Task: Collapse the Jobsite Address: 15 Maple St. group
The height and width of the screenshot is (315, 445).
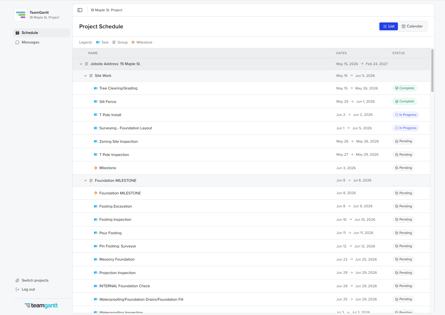Action: pos(81,64)
